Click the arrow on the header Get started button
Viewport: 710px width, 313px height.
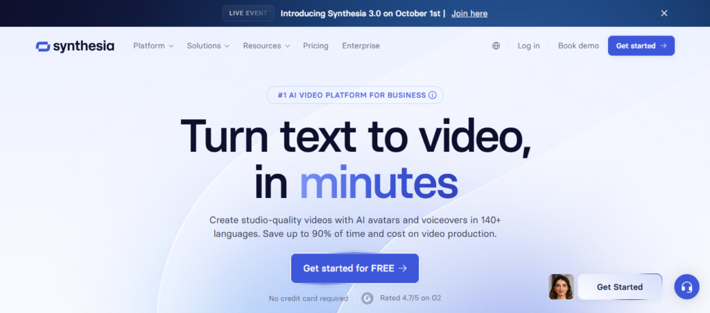point(664,46)
